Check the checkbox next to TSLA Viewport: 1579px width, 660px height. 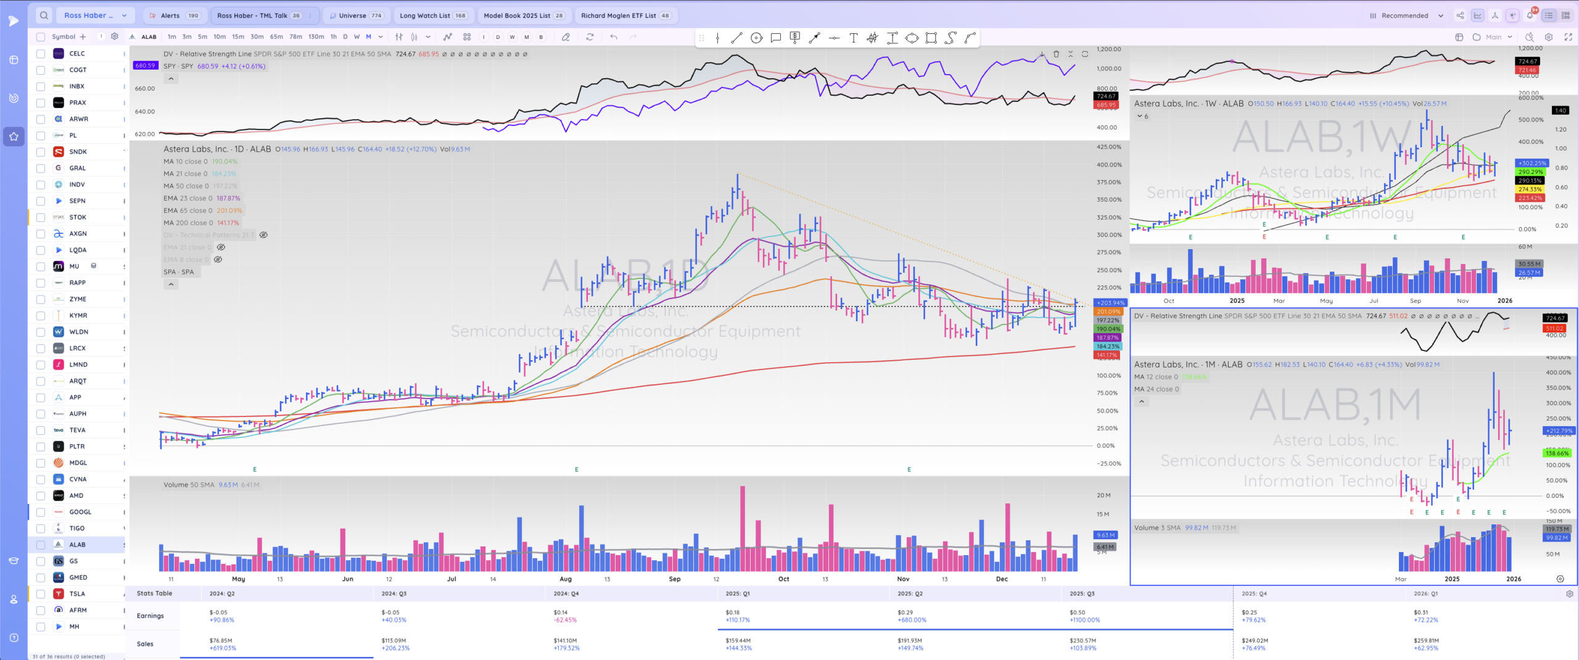[x=41, y=594]
